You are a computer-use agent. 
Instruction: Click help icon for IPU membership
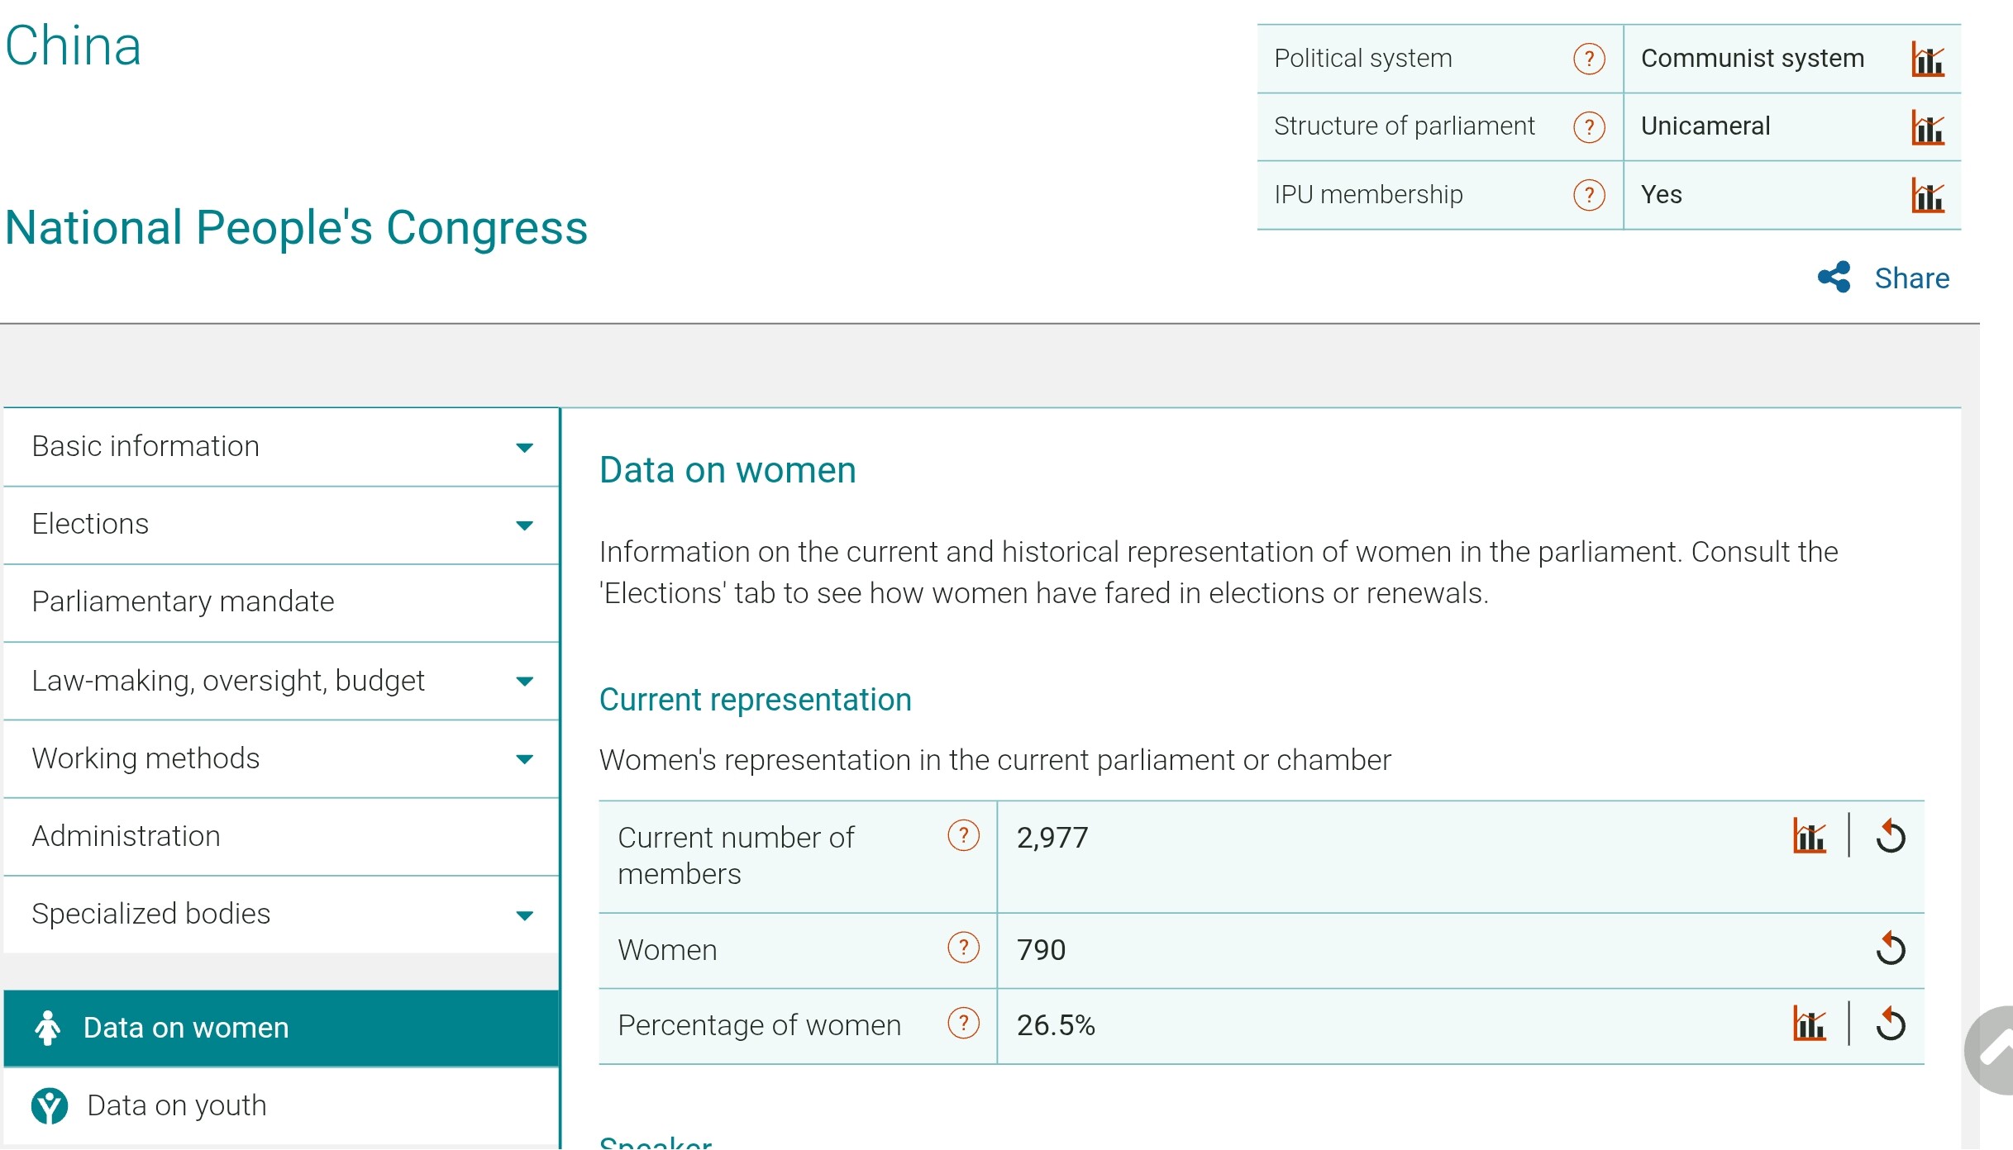[1588, 196]
